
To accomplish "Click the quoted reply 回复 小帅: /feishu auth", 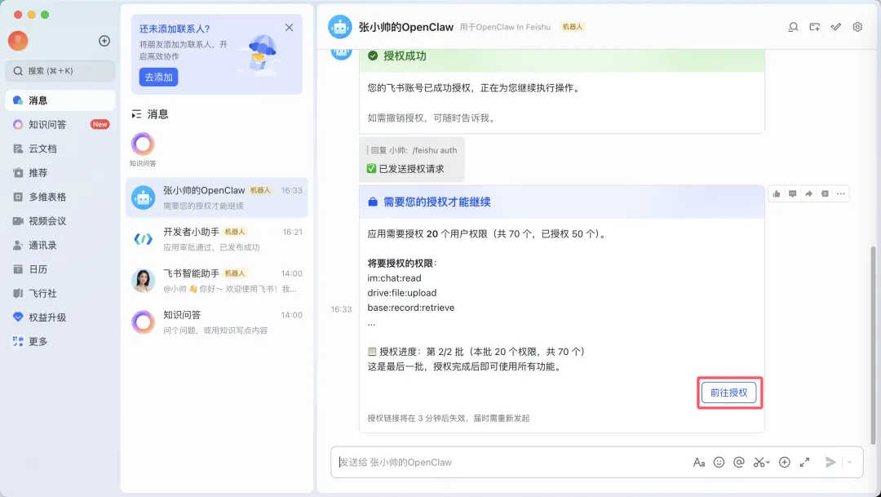I will (x=412, y=151).
